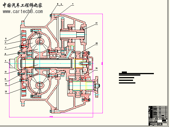Click part callout number 7

tap(6, 48)
